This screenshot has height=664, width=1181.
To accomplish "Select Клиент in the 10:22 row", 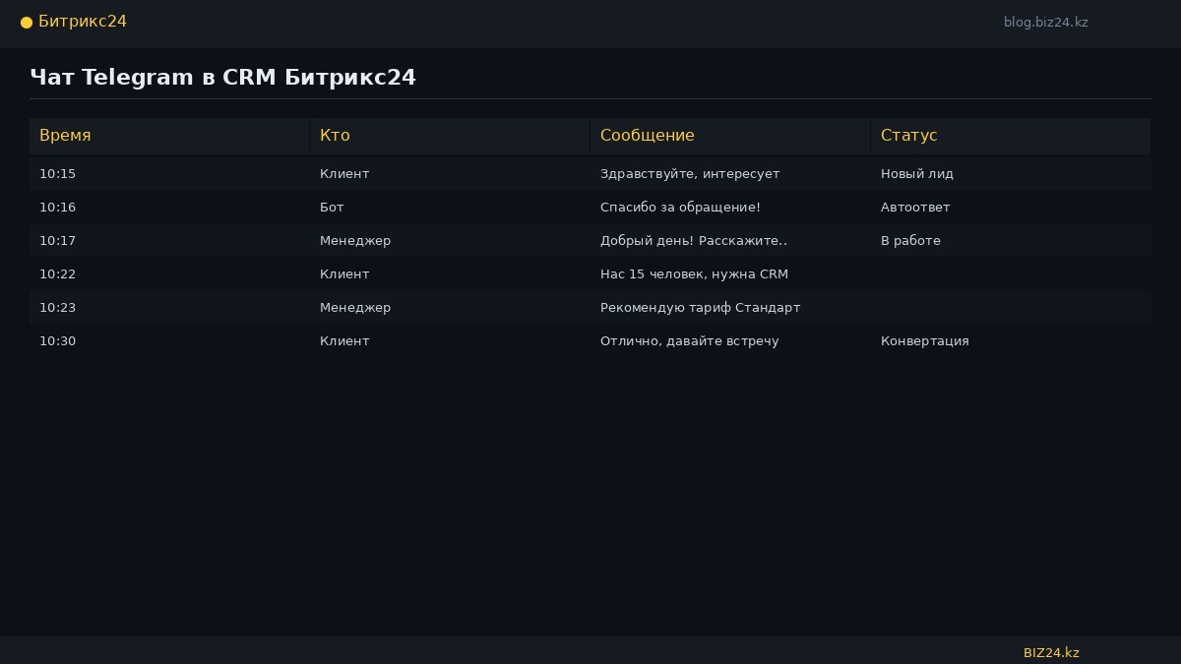I will [344, 274].
